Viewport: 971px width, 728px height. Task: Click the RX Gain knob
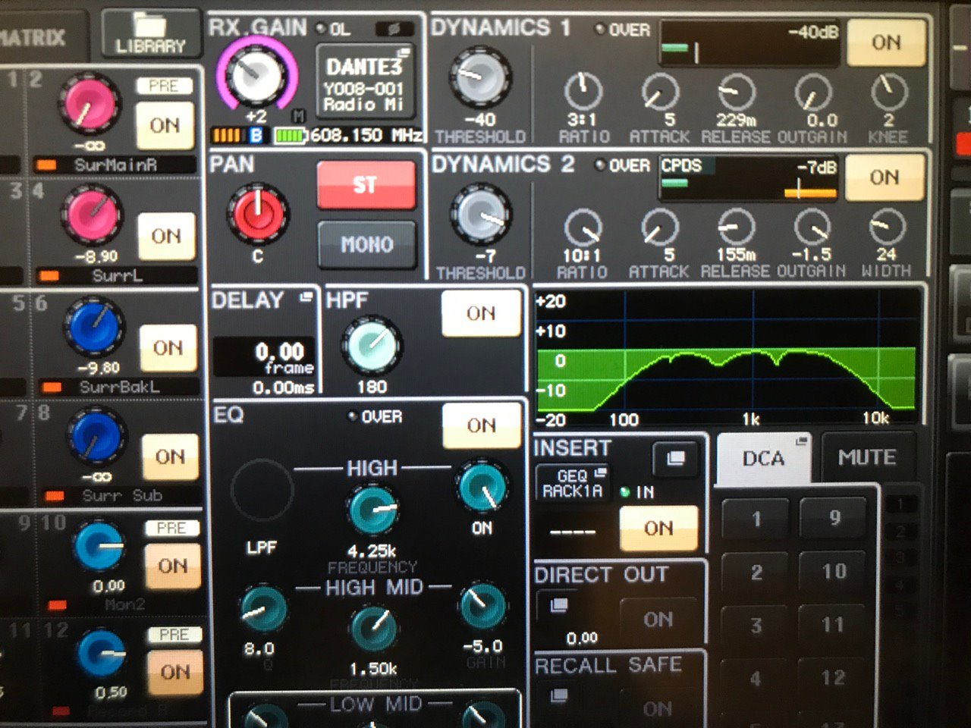coord(255,74)
